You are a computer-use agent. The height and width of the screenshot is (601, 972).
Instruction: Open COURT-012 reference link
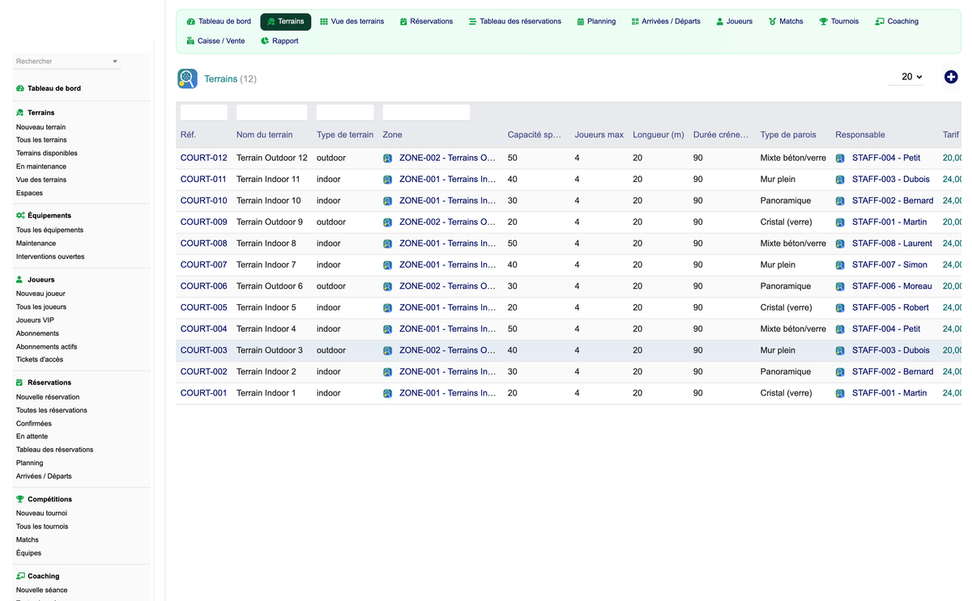(x=204, y=159)
